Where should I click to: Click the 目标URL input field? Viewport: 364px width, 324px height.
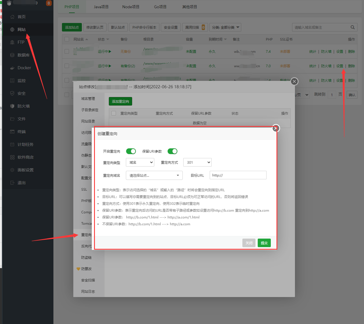pos(238,175)
